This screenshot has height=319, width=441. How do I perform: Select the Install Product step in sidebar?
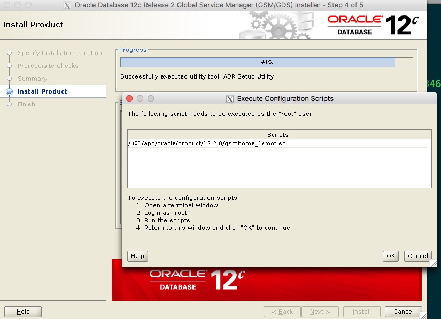pos(42,91)
